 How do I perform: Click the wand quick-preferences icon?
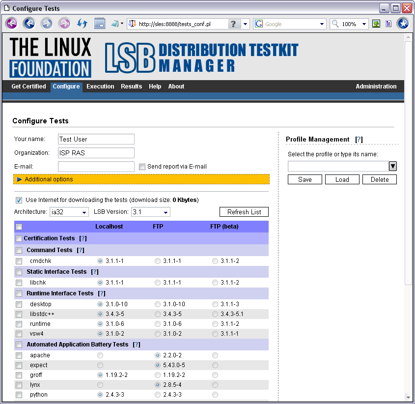click(115, 24)
